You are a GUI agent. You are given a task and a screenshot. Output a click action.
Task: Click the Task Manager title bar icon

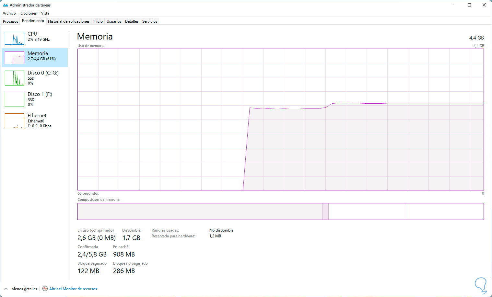tap(6, 5)
